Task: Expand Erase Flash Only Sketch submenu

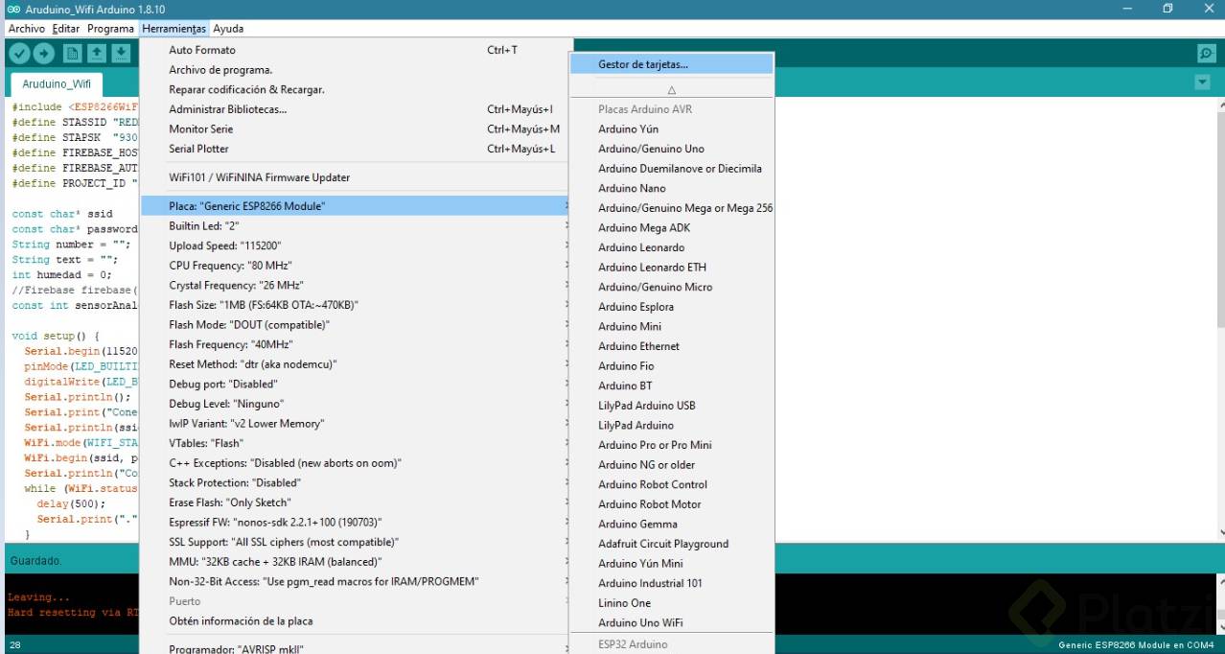Action: (356, 502)
